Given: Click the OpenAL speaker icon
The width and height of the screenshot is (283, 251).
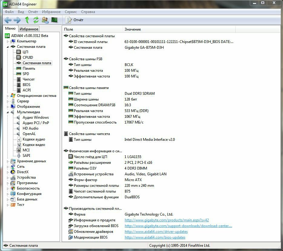Looking at the screenshot, I should point(18,134).
